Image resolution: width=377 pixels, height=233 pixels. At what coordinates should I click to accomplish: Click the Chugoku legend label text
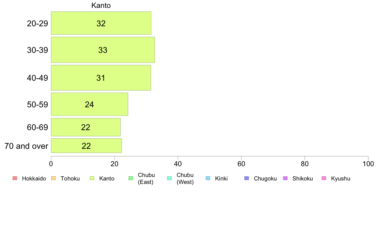[265, 179]
